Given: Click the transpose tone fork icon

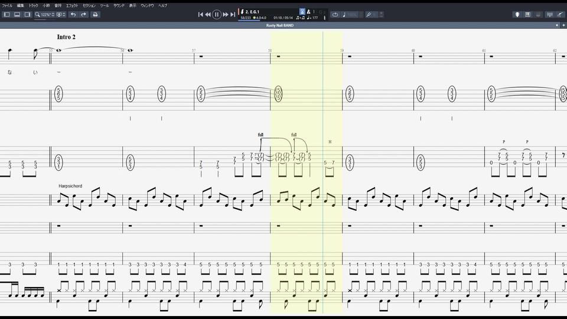Looking at the screenshot, I should tap(369, 14).
